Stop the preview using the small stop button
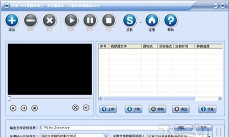This screenshot has height=137, width=229. coord(35,108)
